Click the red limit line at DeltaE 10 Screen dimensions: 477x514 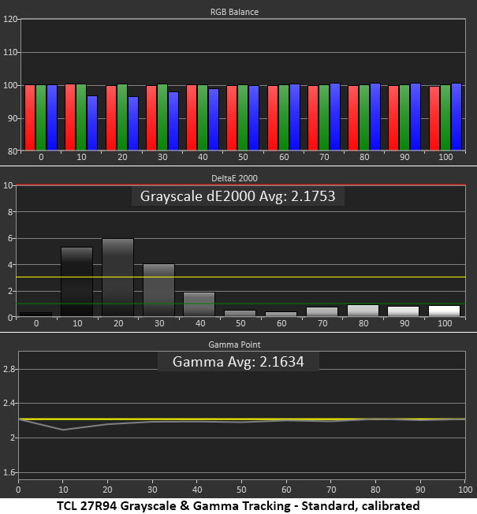pos(240,185)
